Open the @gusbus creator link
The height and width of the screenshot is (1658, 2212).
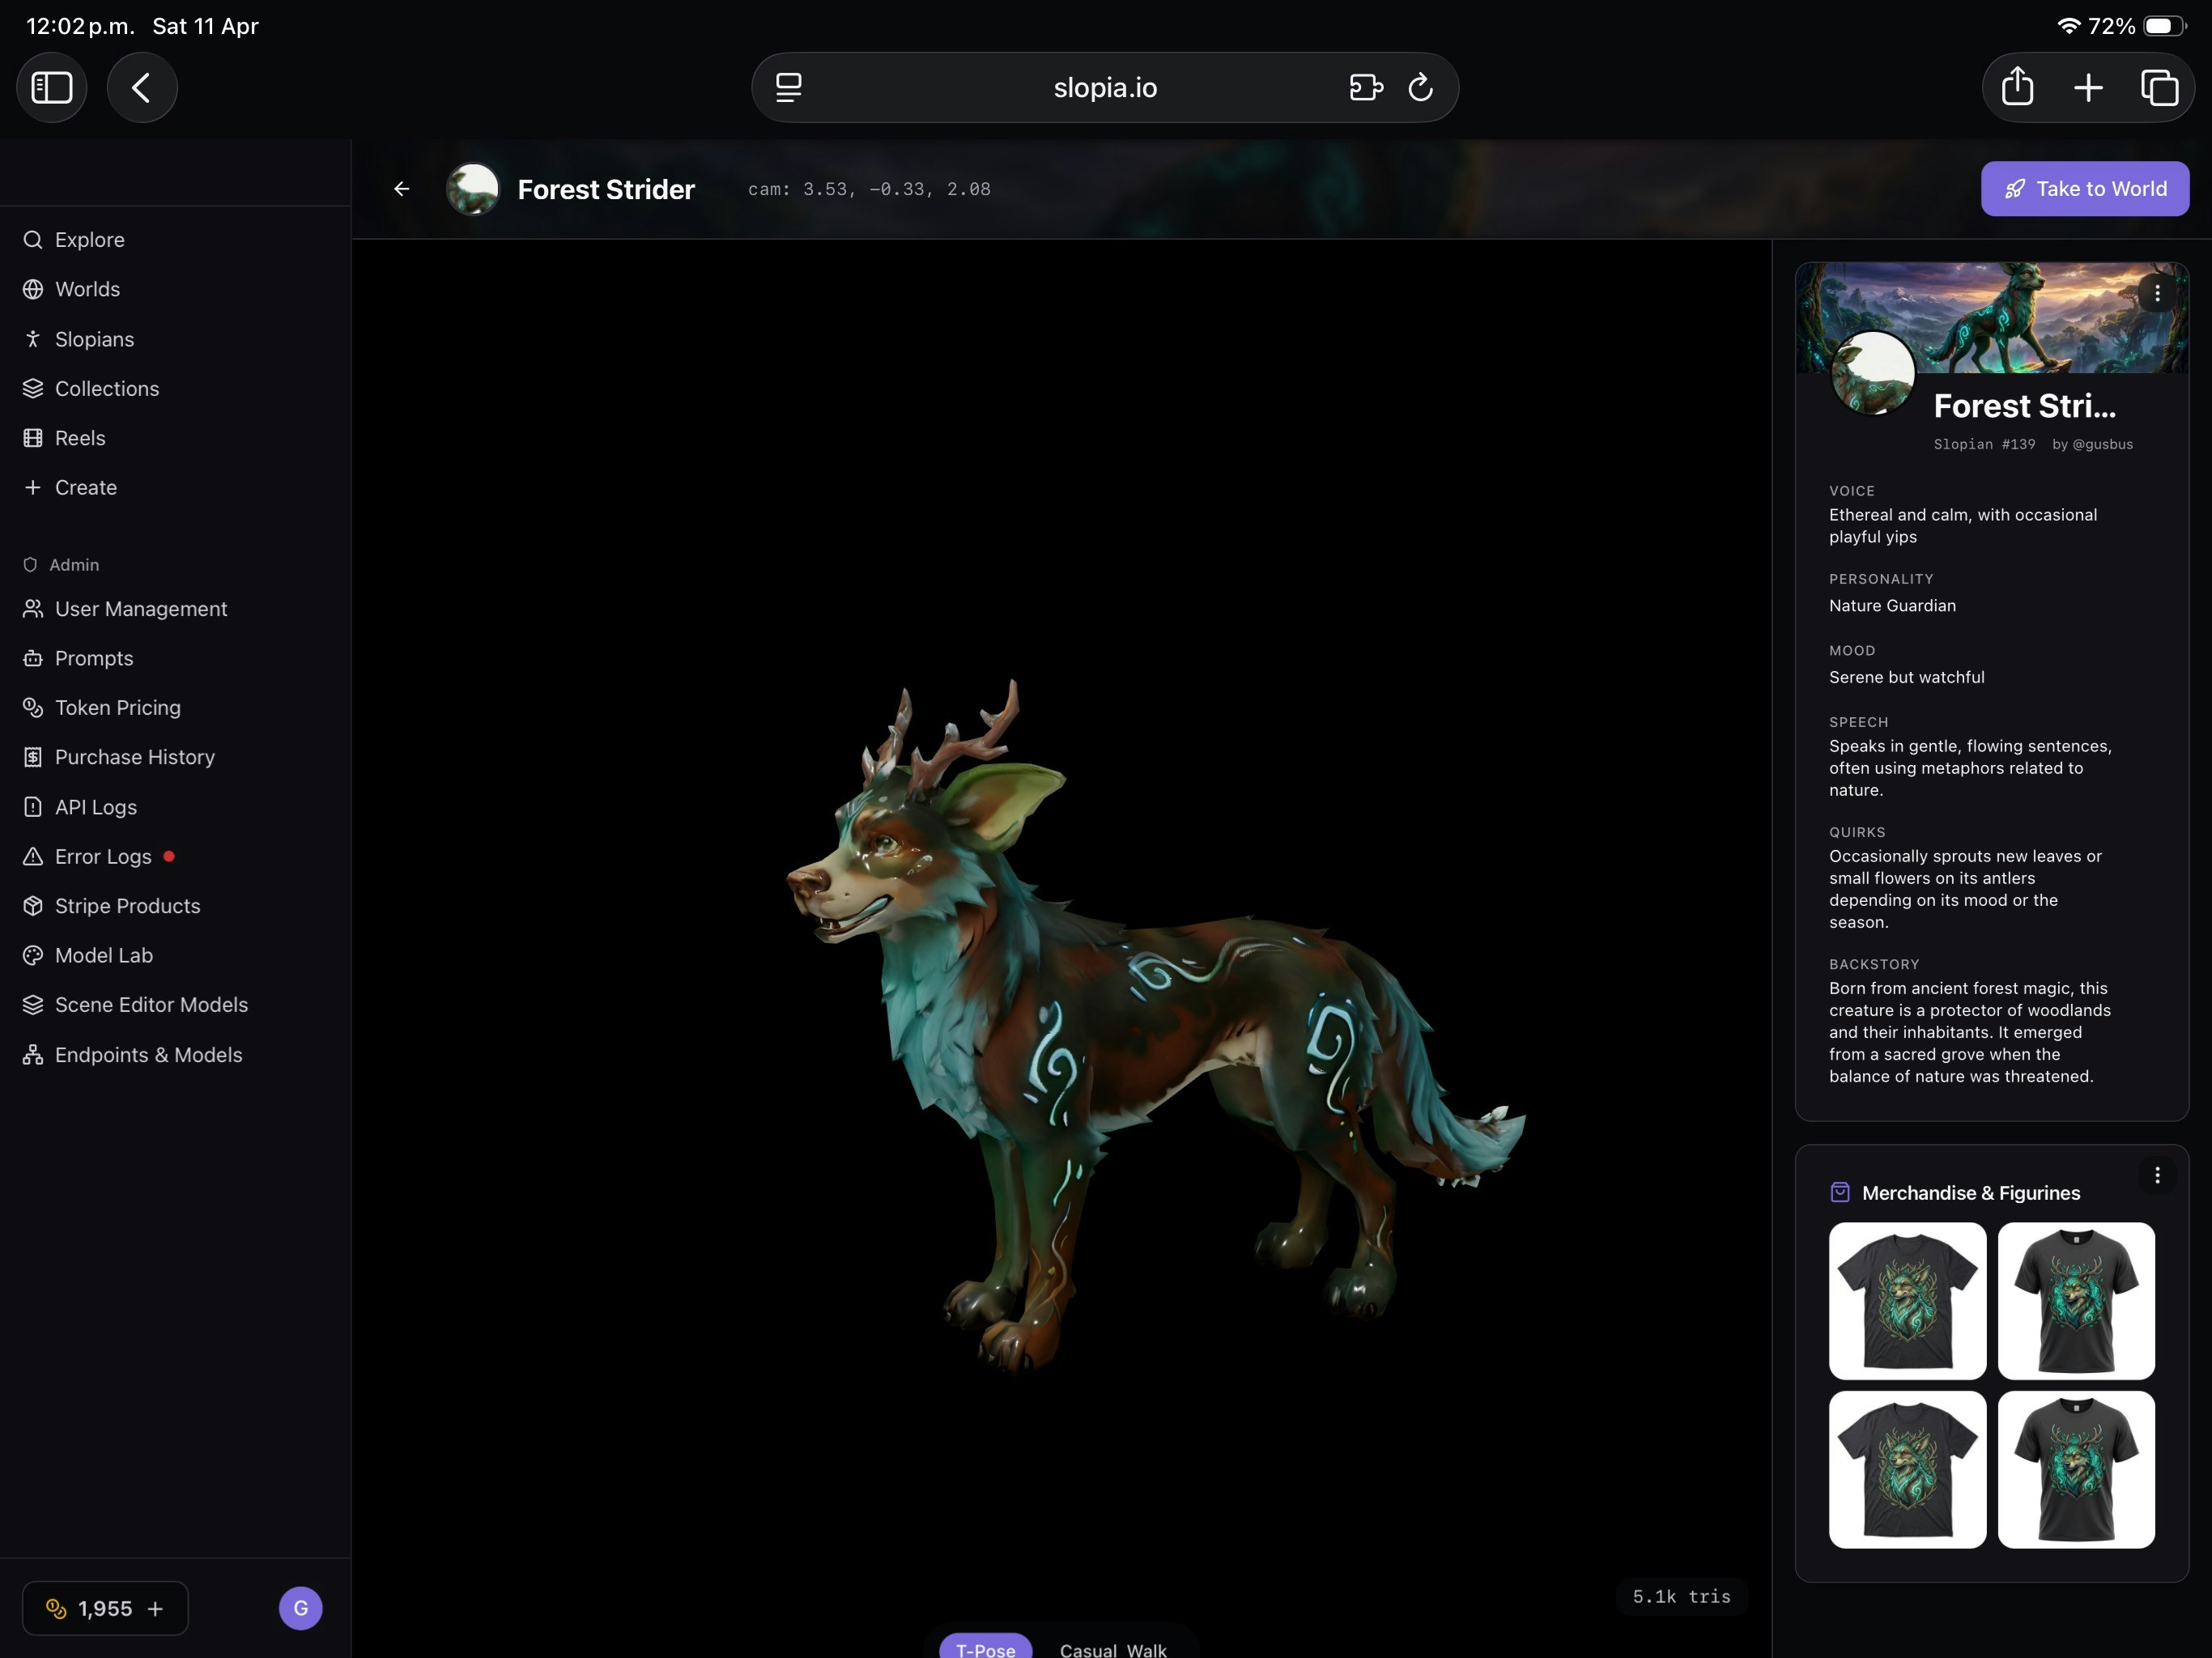pos(2102,444)
